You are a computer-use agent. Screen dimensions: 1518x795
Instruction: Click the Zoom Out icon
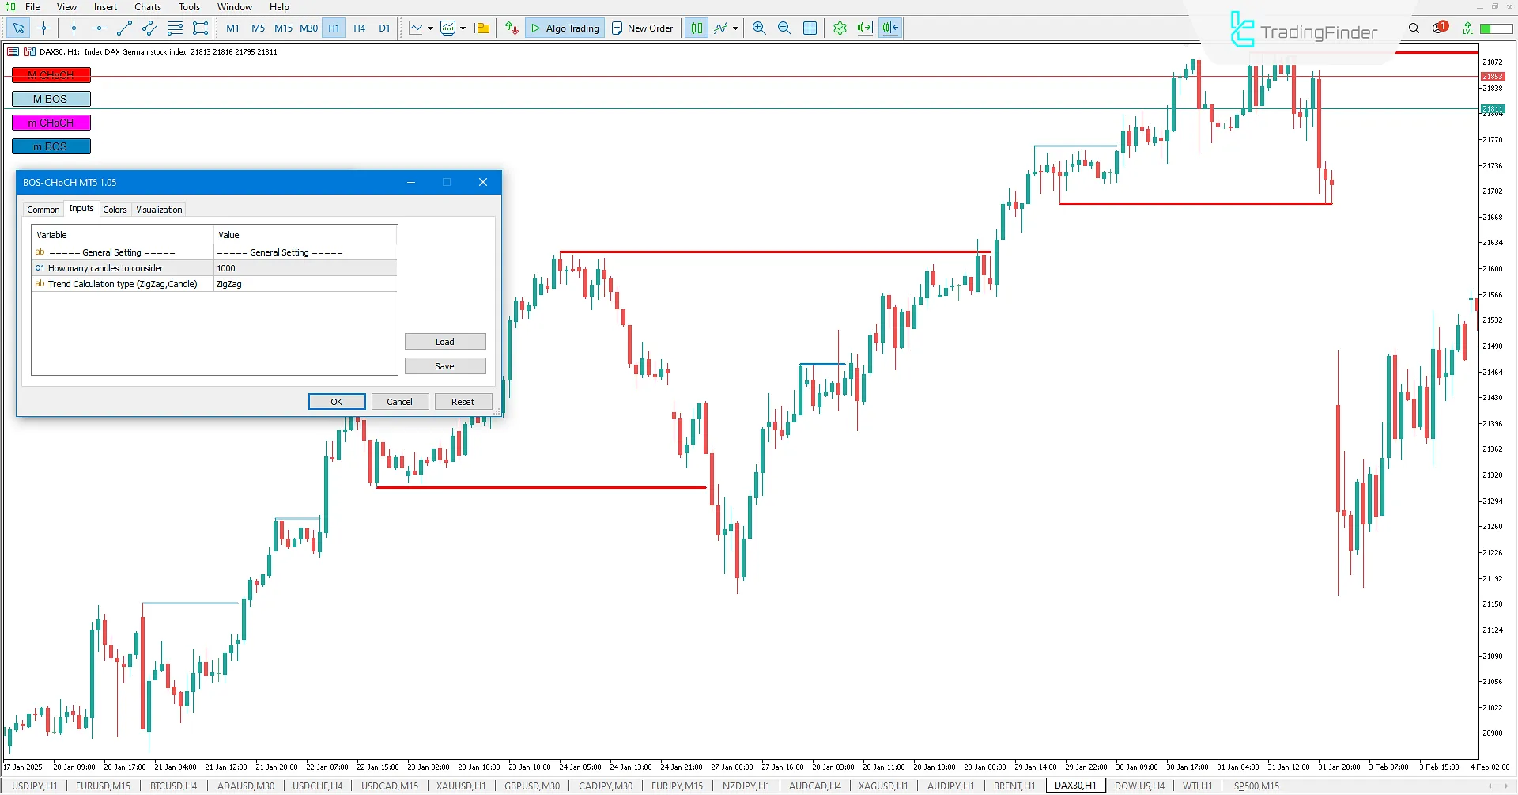(x=784, y=28)
